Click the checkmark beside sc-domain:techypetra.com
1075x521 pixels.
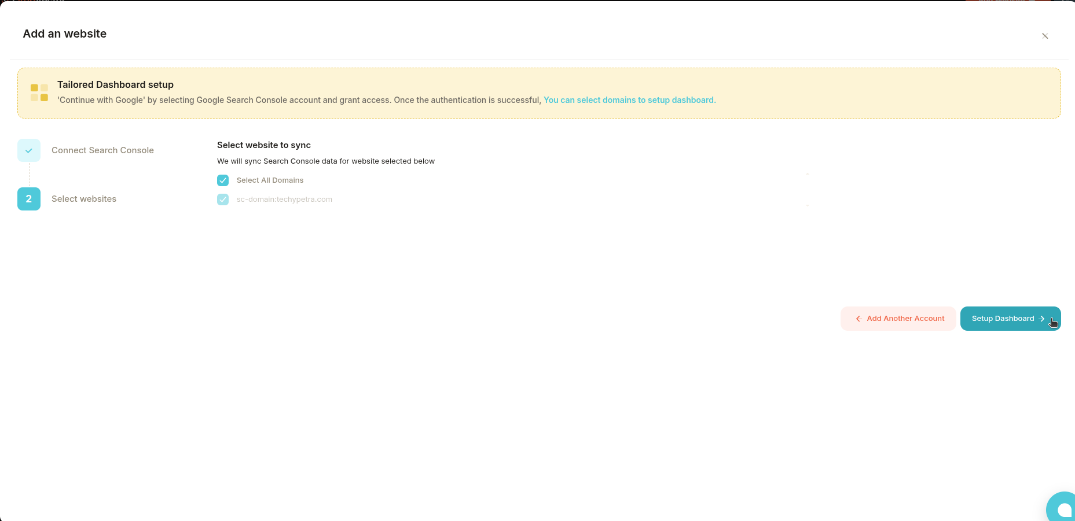click(223, 199)
